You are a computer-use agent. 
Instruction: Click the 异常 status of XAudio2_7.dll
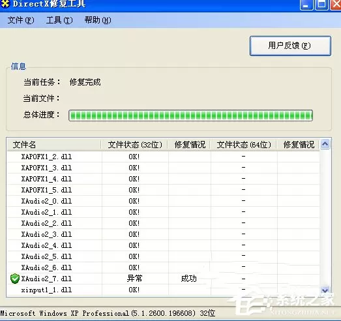coord(134,279)
